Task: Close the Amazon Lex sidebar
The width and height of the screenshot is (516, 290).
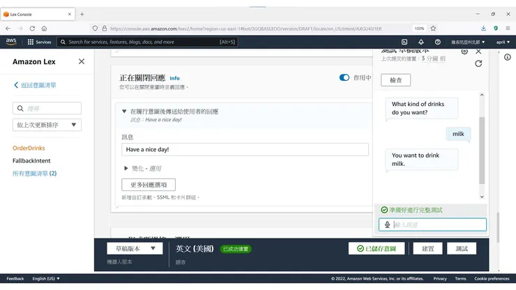Action: point(82,61)
